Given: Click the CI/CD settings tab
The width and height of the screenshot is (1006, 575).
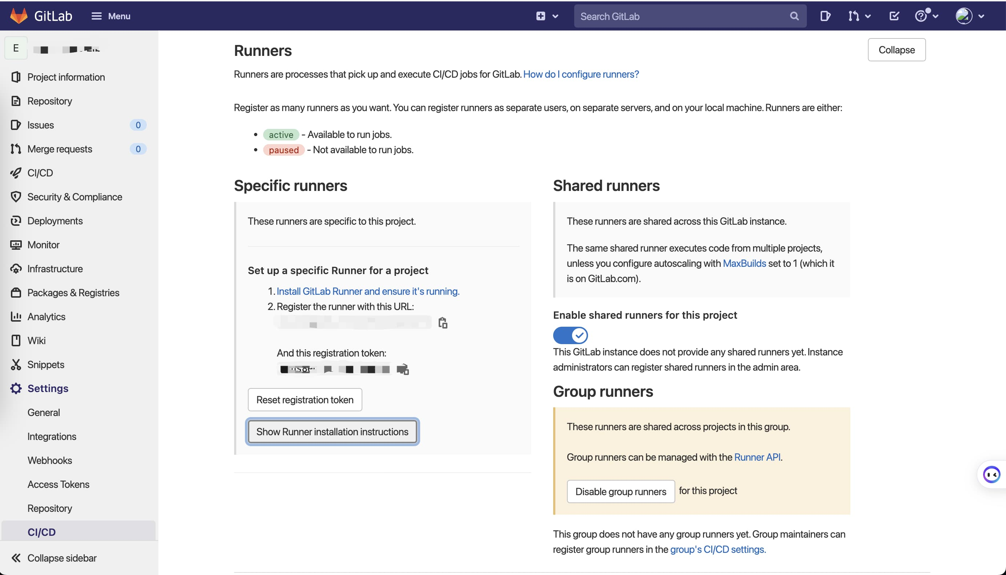Looking at the screenshot, I should (41, 531).
